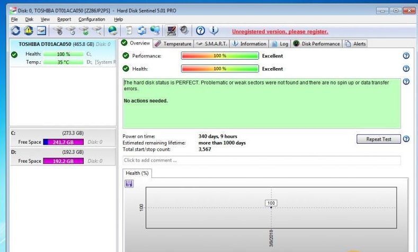Viewport: 418px width, 252px height.
Task: Click the laptop screen toolbar icon
Action: pyautogui.click(x=171, y=31)
